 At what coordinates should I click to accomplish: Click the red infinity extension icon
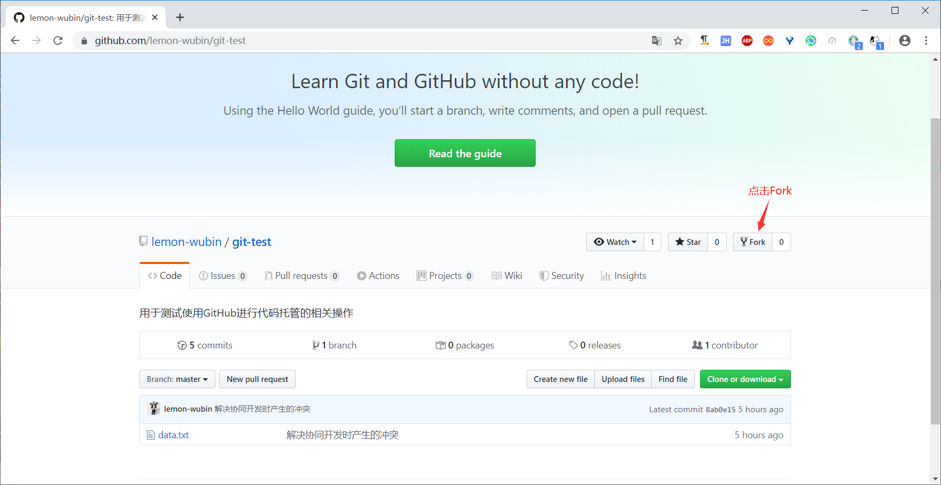768,41
